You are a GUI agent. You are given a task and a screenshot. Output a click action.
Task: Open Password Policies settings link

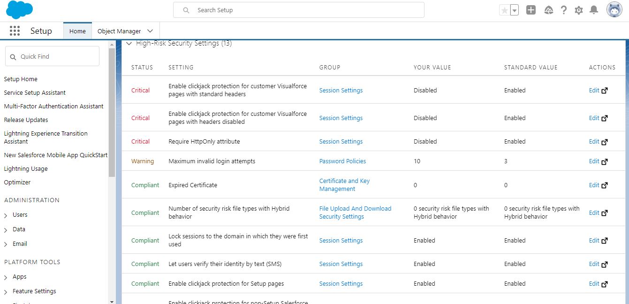click(x=342, y=161)
